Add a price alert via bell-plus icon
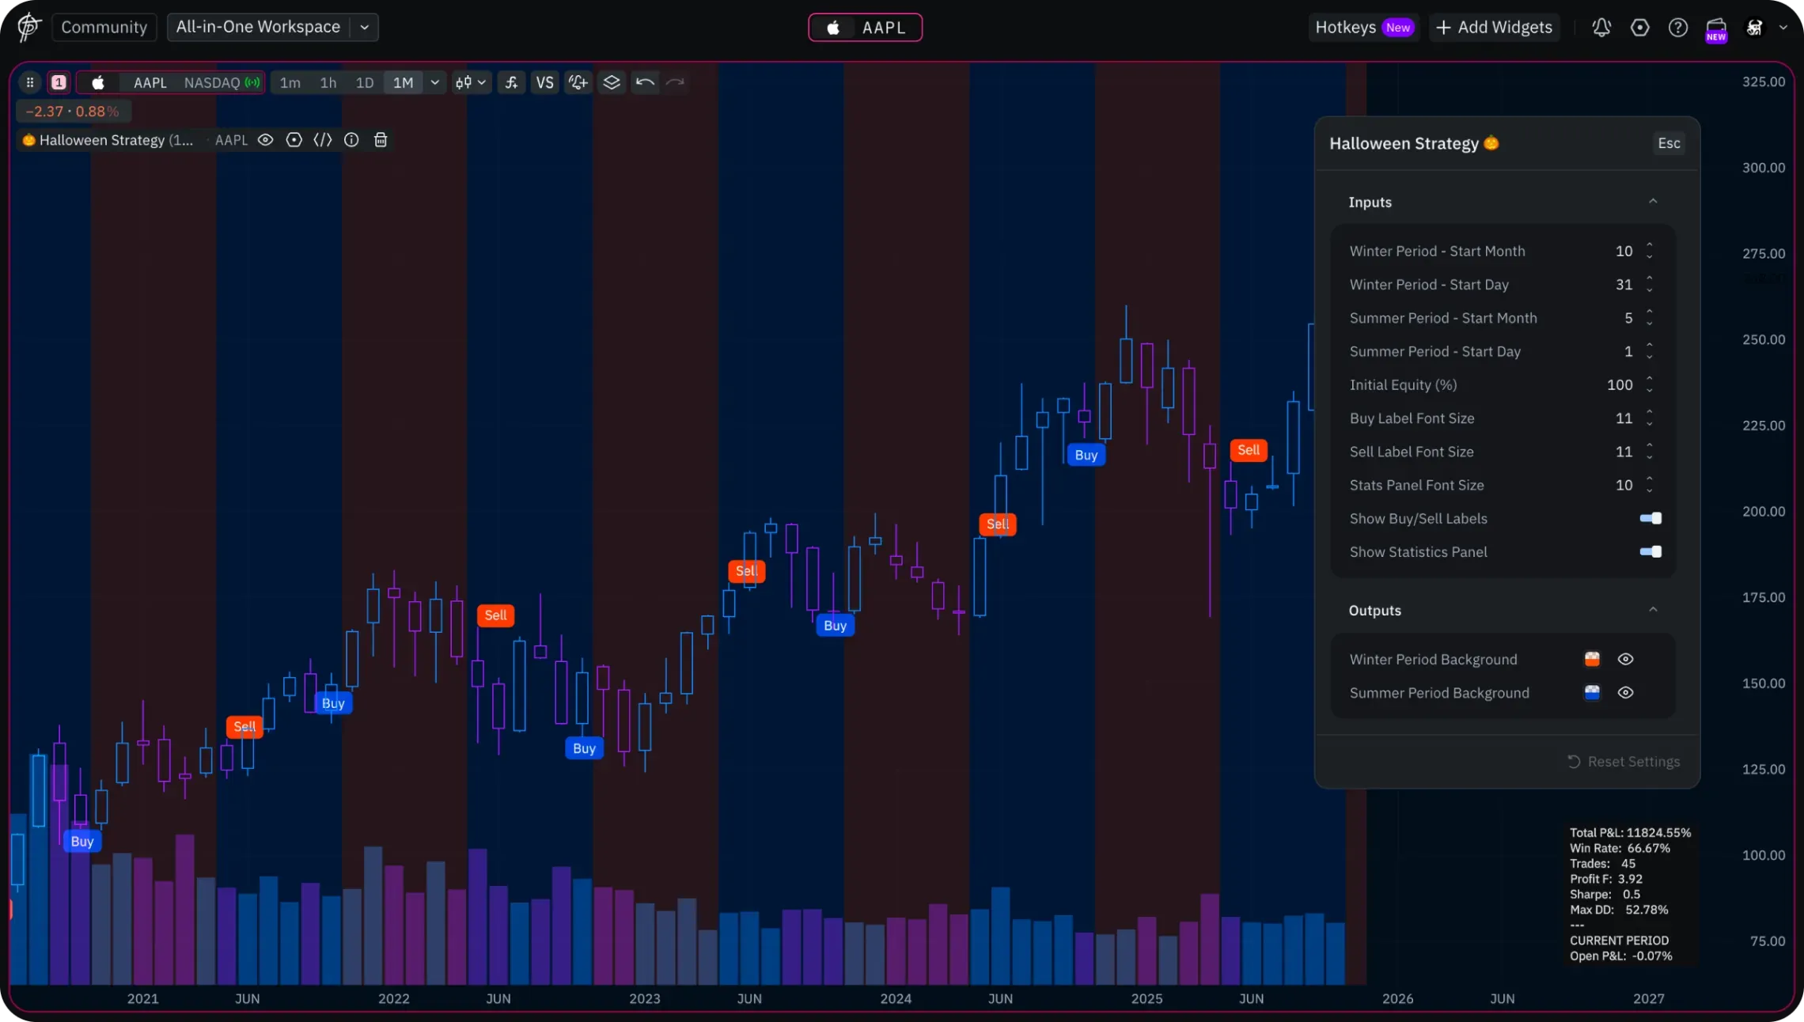 coord(578,82)
